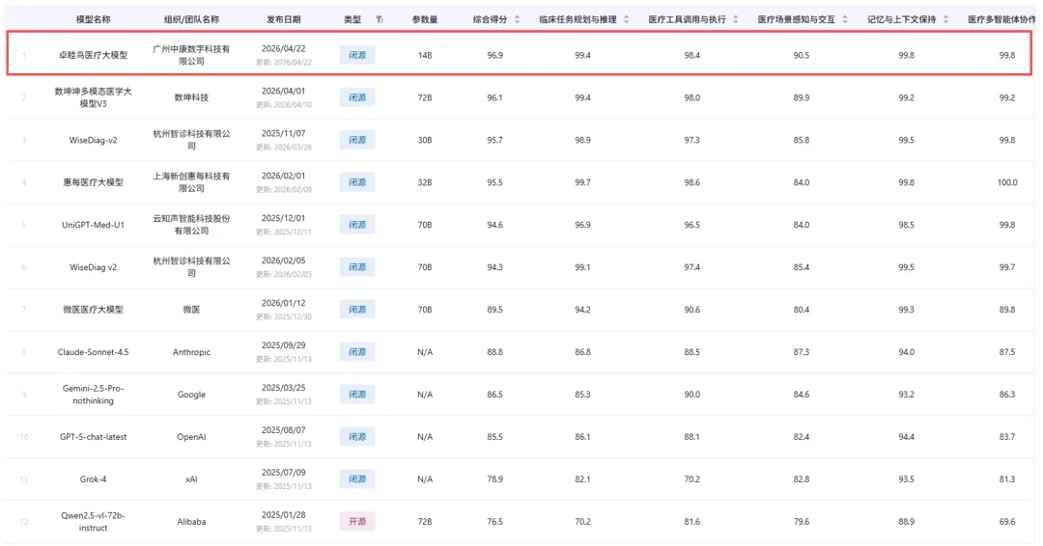Select model name GPT-5-chat-latest

pyautogui.click(x=93, y=437)
